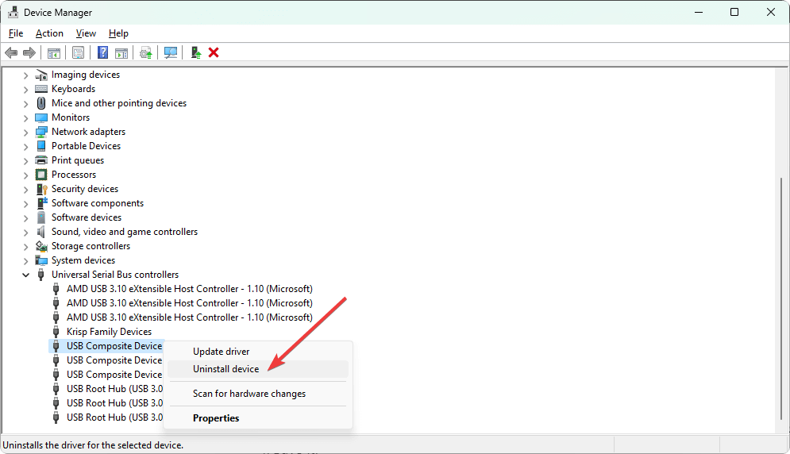
Task: Open the Action menu
Action: (49, 33)
